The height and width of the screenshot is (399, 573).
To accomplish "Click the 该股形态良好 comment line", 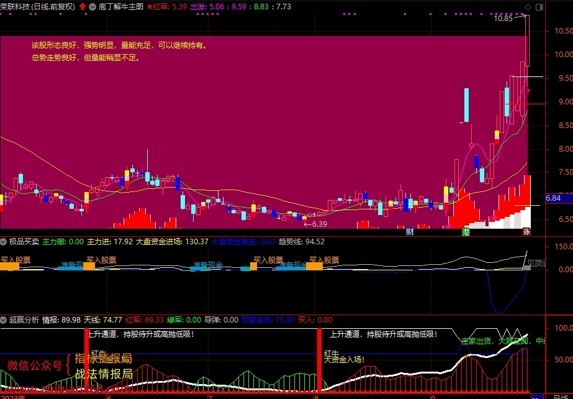I will [119, 45].
